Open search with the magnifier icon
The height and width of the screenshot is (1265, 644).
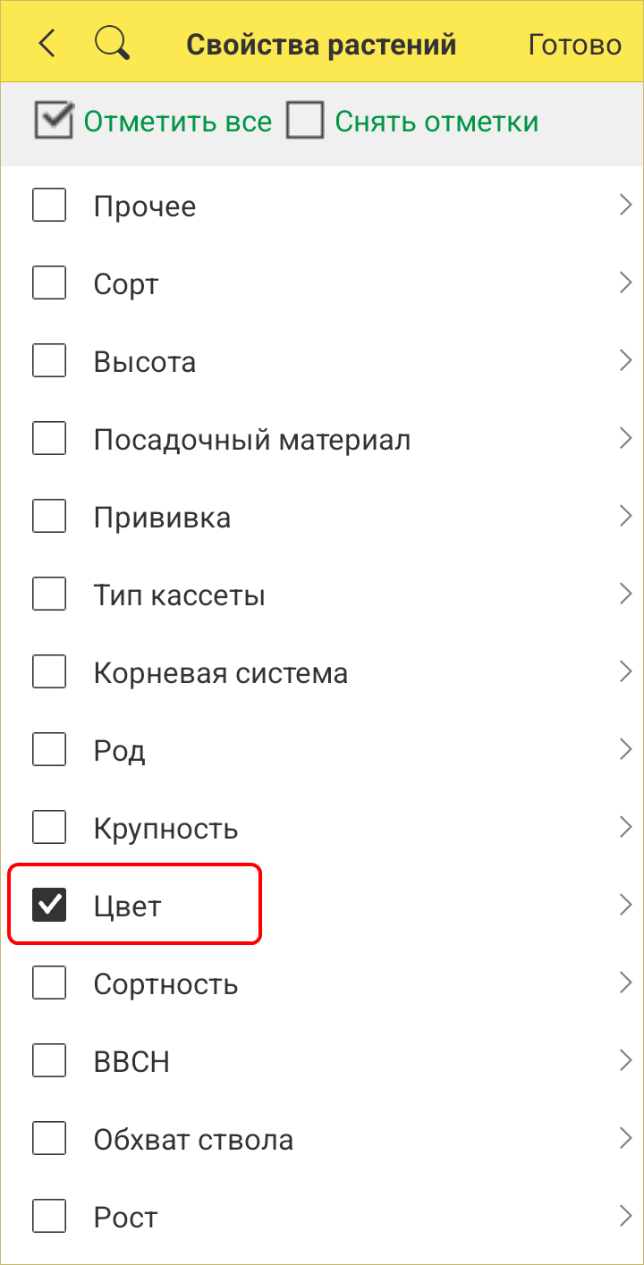(113, 44)
